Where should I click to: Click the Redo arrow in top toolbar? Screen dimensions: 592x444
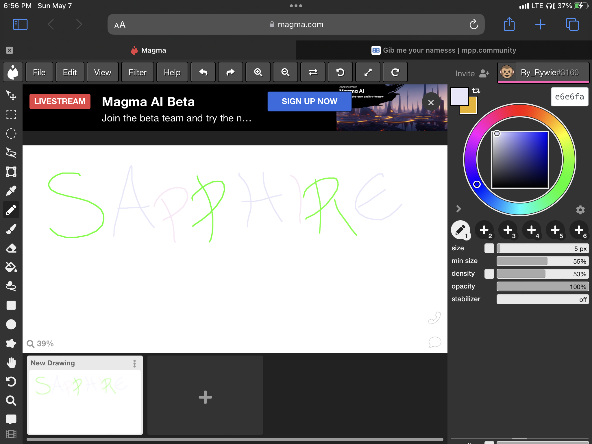(x=230, y=72)
